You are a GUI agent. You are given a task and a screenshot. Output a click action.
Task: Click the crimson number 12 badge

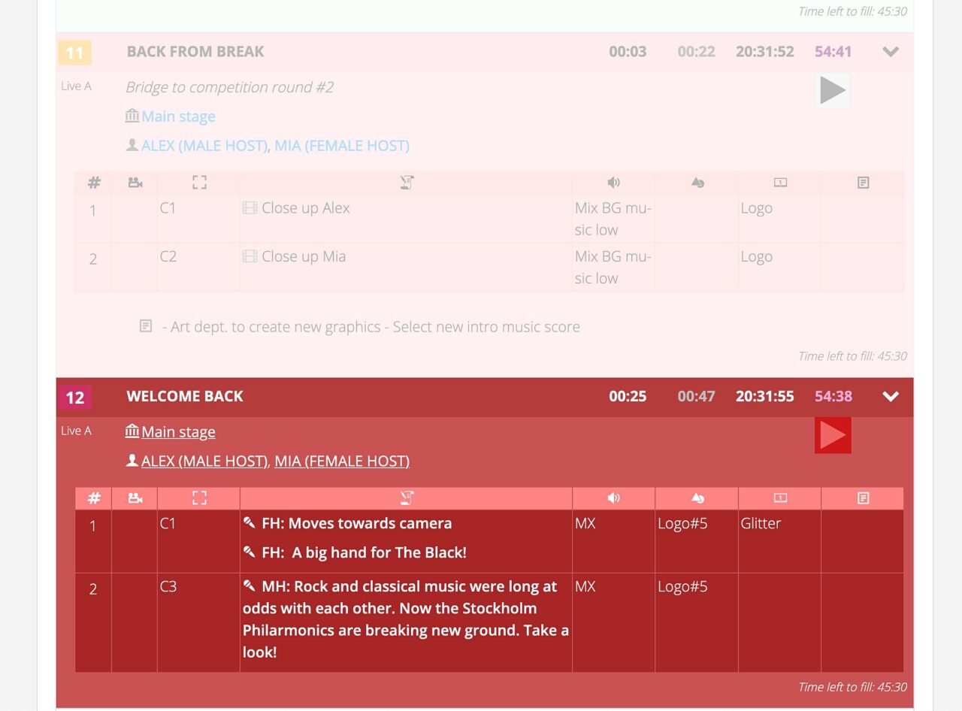pyautogui.click(x=74, y=397)
